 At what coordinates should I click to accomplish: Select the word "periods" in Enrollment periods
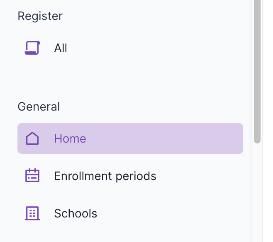pos(136,176)
